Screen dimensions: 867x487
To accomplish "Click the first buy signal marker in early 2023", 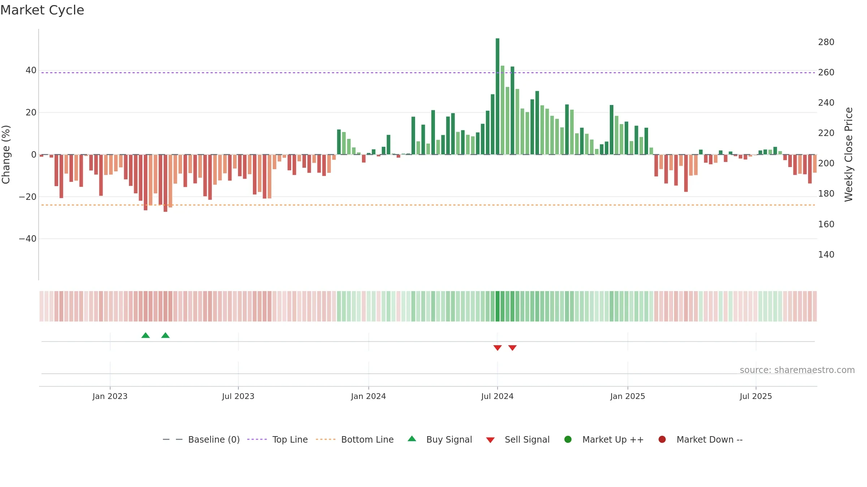I will (x=146, y=335).
